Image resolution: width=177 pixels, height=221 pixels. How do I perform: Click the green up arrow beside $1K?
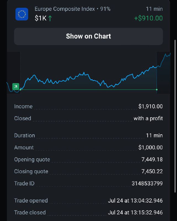pyautogui.click(x=50, y=18)
